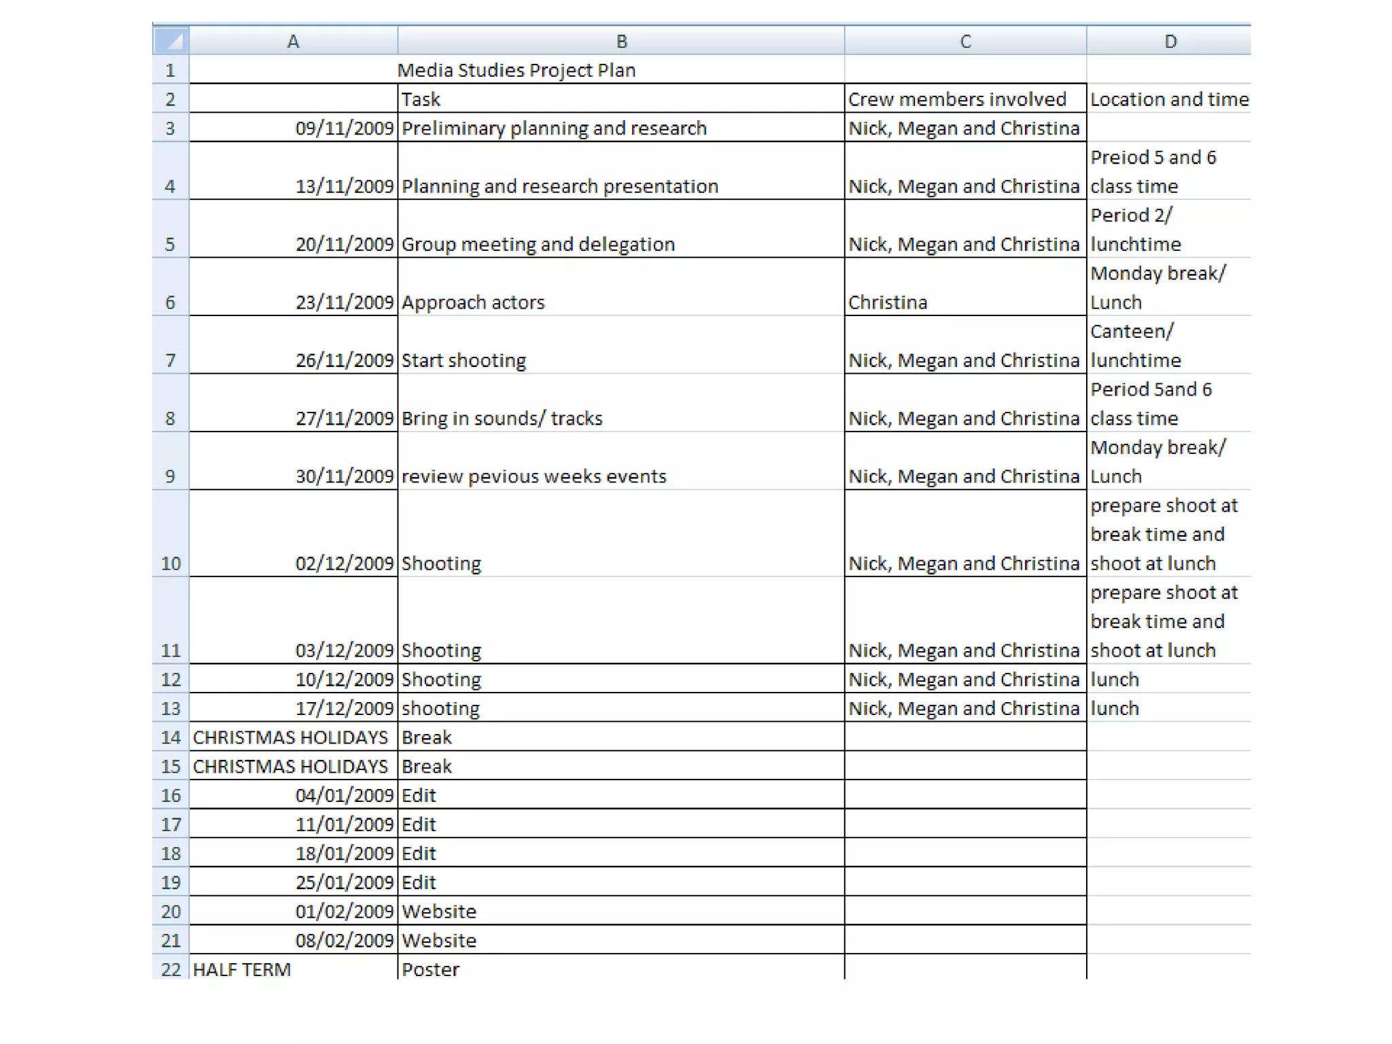Select the cell containing only Christina
This screenshot has width=1392, height=1044.
965,288
